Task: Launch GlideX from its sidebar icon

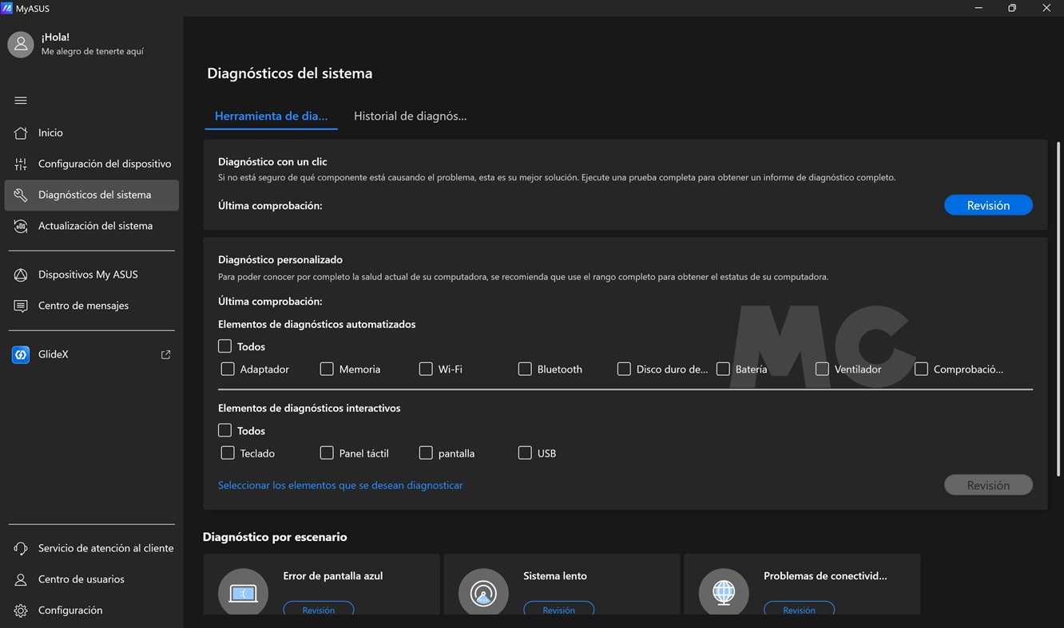Action: coord(21,354)
